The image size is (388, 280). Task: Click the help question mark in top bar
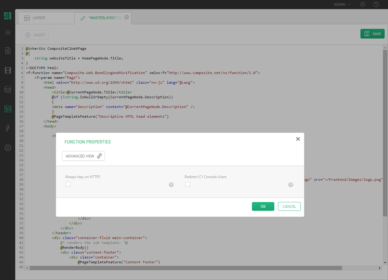click(x=376, y=5)
